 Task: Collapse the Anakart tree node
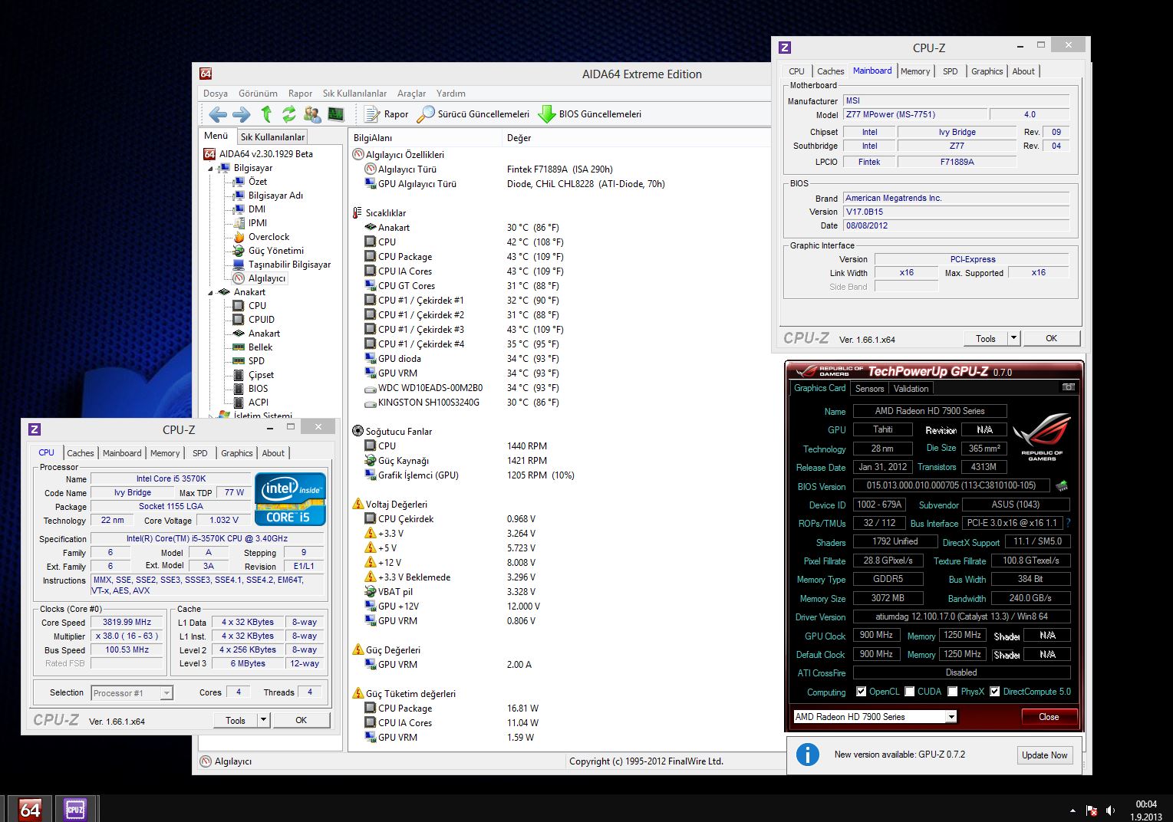[x=211, y=293]
